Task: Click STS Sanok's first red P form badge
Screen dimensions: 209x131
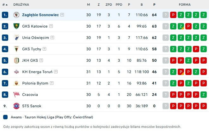Action: pyautogui.click(x=173, y=106)
